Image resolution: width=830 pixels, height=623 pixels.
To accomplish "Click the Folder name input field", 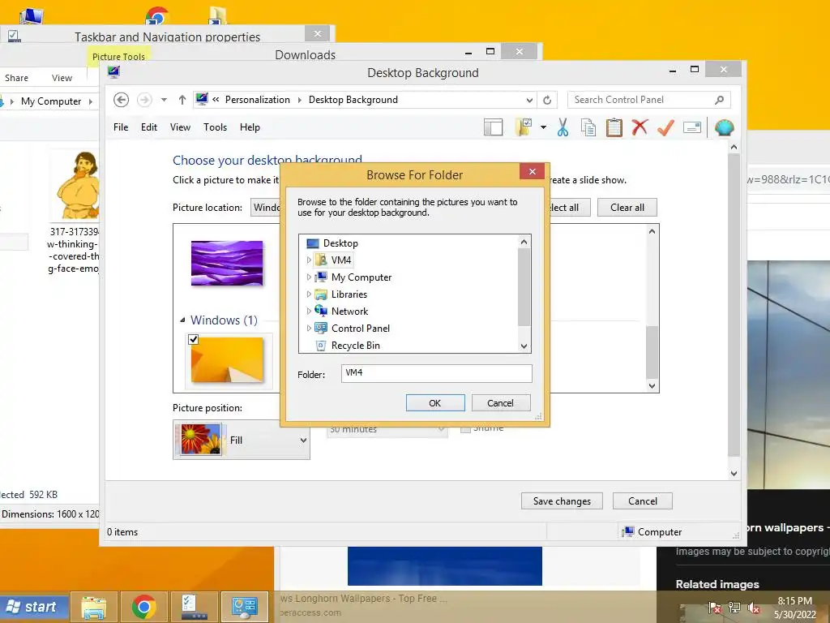I will (x=436, y=373).
